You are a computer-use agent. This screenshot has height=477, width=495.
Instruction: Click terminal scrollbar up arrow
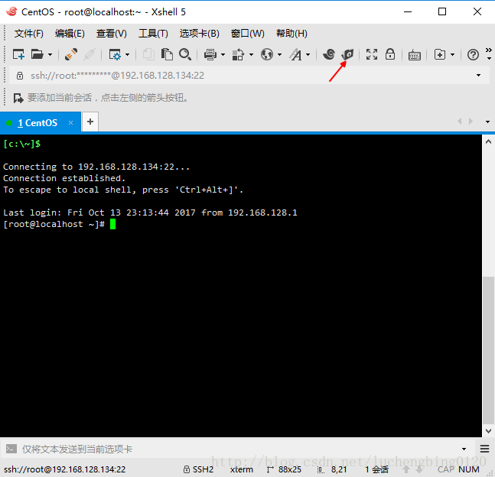488,141
